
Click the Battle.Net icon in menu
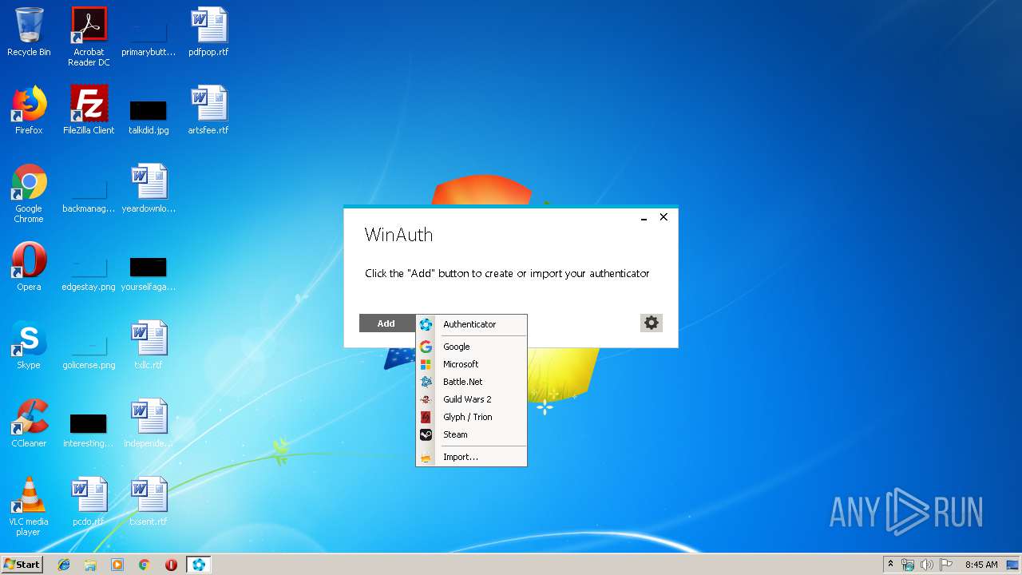(x=426, y=382)
